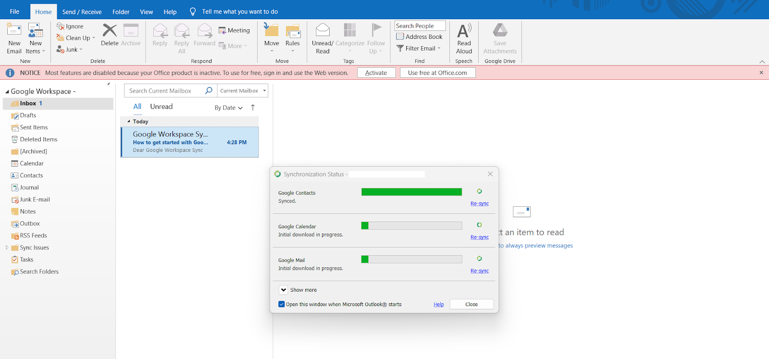This screenshot has width=769, height=359.
Task: Reply to the selected email
Action: tap(160, 35)
